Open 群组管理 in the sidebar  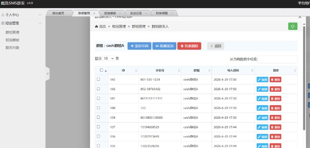coord(12,32)
